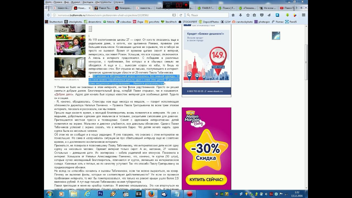Open the Лори bookmark
Image resolution: width=352 pixels, height=198 pixels.
[138, 22]
